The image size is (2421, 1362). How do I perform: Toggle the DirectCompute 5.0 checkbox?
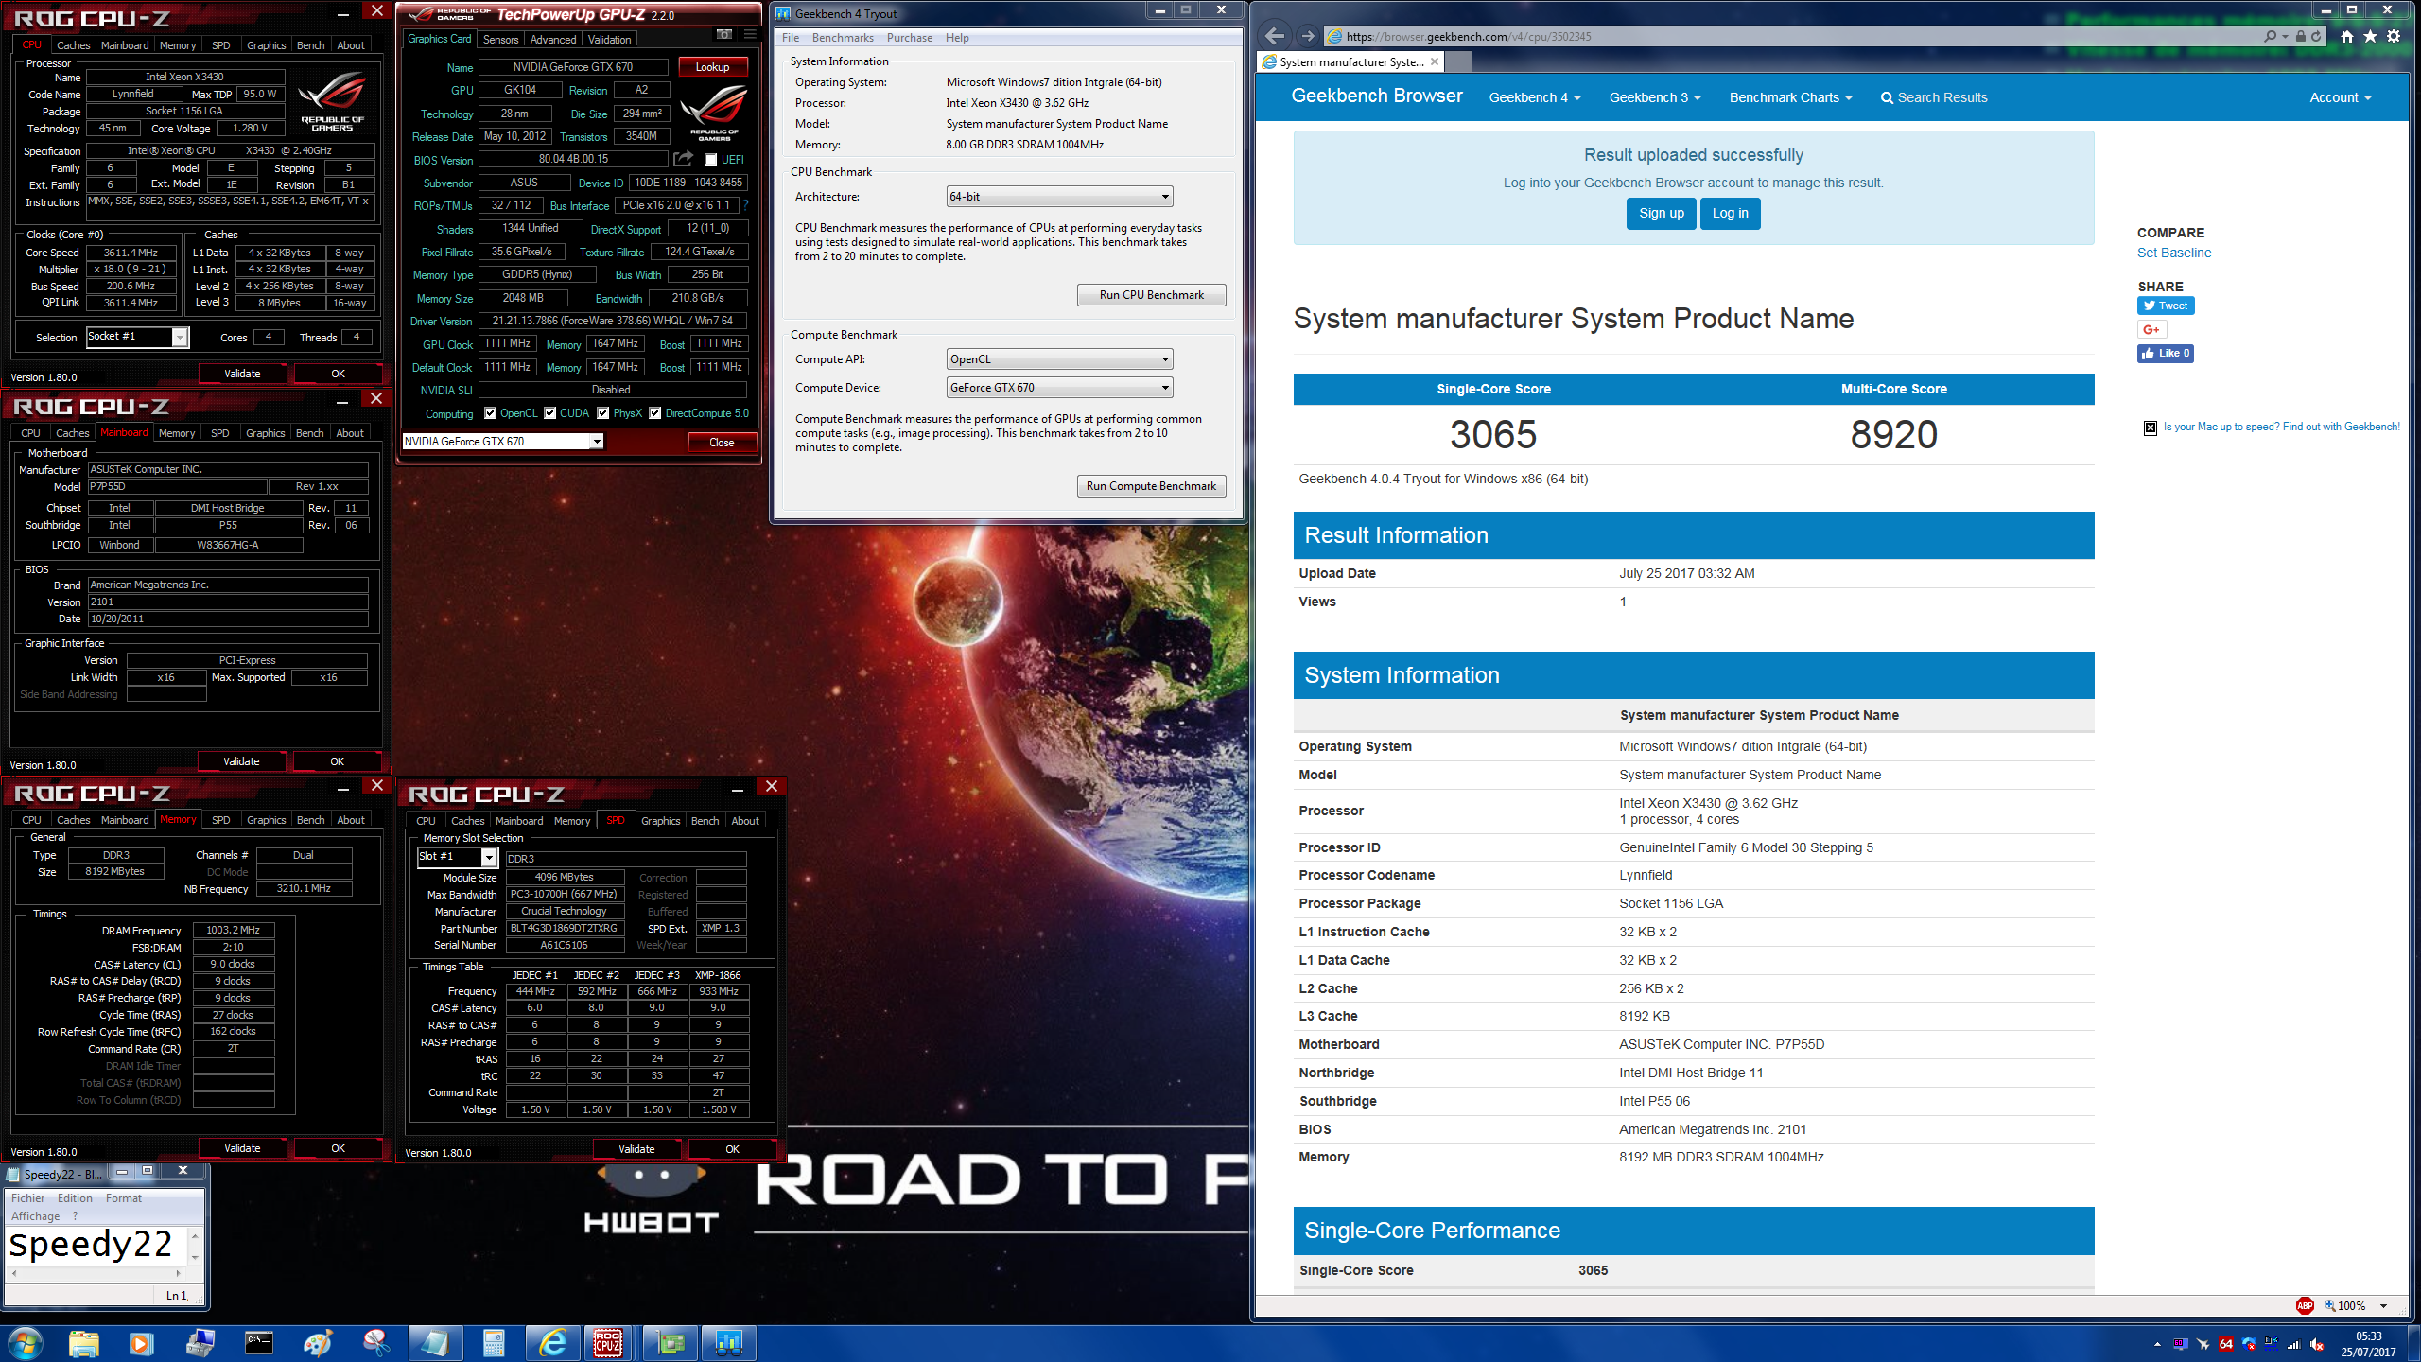[x=654, y=413]
